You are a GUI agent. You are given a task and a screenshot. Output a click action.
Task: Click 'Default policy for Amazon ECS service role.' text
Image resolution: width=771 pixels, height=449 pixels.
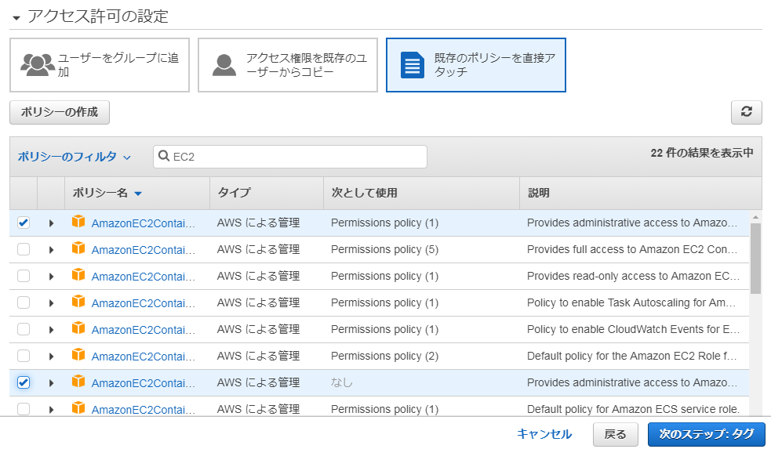click(x=633, y=409)
